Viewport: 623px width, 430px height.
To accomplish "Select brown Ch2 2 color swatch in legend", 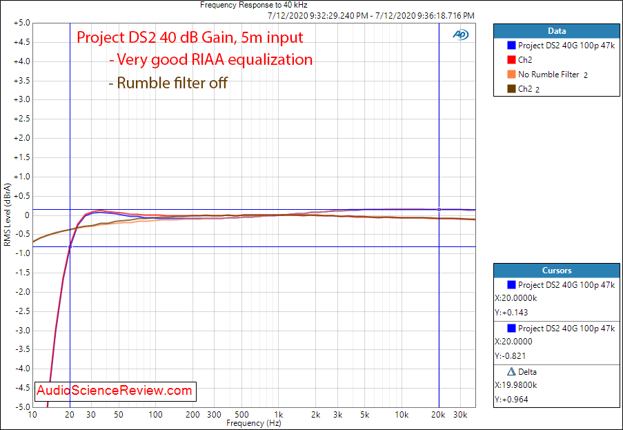I will tap(511, 89).
